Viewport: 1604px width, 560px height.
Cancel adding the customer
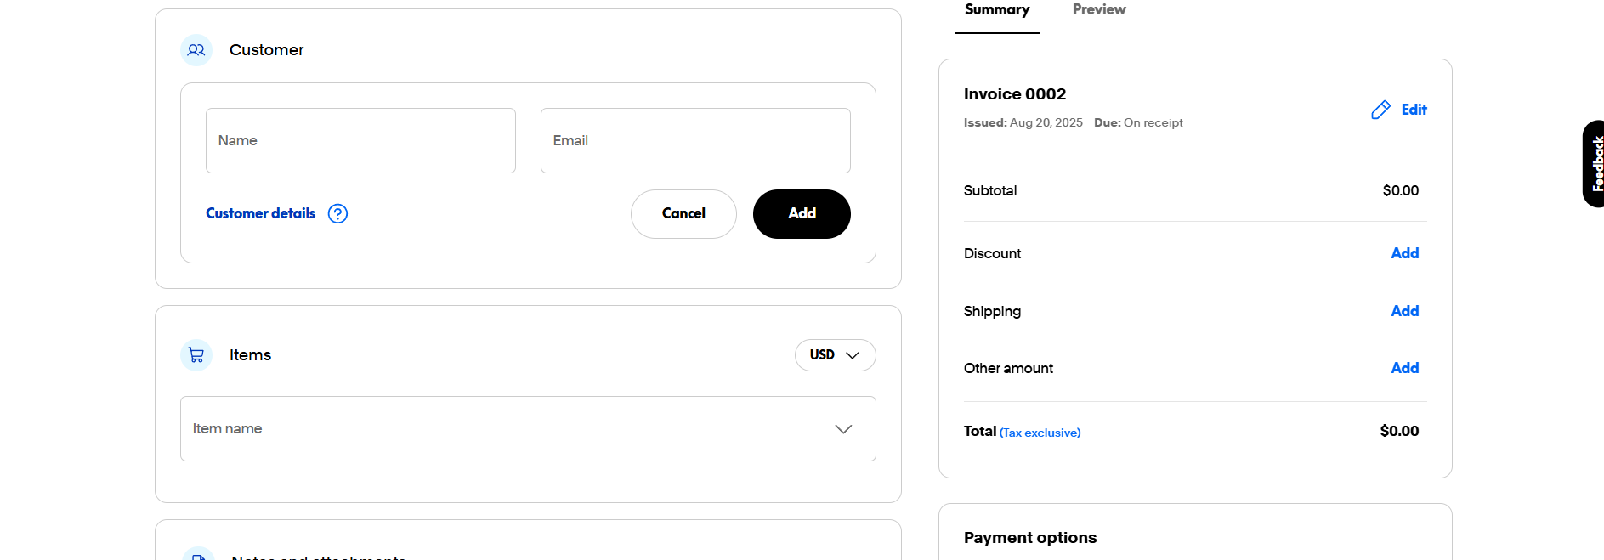tap(683, 214)
